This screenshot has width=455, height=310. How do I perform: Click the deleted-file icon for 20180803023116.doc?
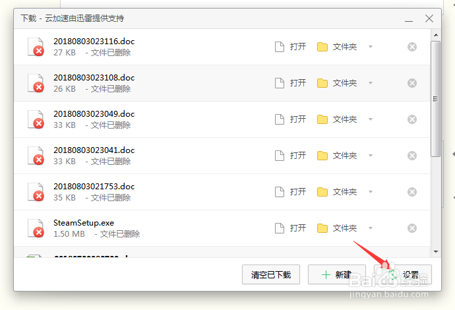[x=36, y=47]
